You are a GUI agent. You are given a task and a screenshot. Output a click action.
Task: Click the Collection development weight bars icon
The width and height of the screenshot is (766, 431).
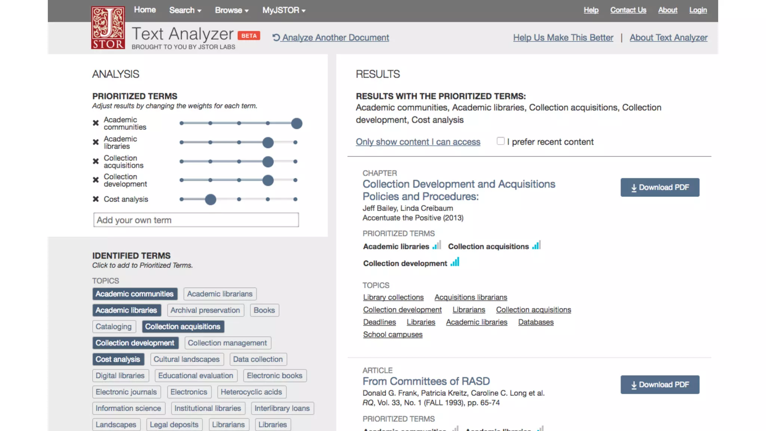tap(455, 262)
